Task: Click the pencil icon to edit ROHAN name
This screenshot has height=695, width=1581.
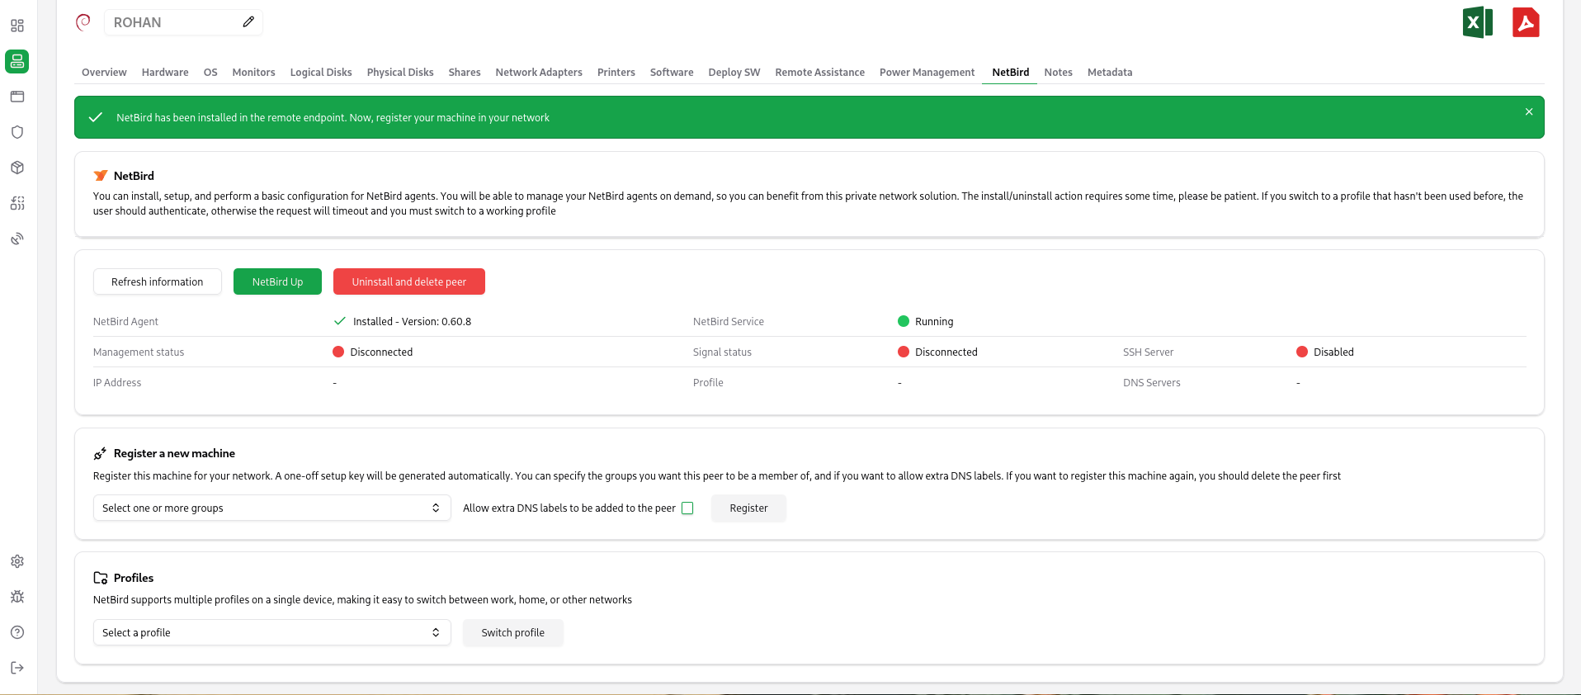Action: [248, 22]
